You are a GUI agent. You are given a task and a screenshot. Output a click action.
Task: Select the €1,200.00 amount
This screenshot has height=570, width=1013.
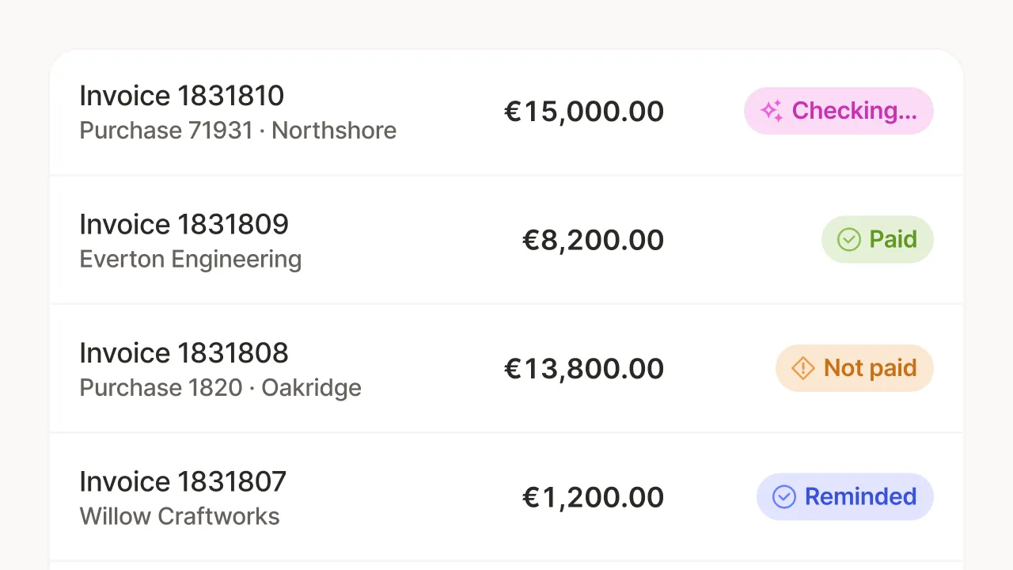pyautogui.click(x=594, y=498)
